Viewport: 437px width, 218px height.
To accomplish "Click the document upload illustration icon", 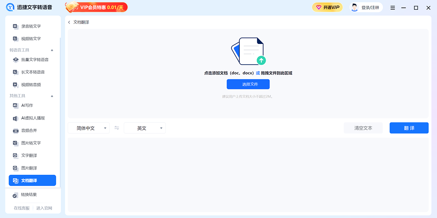I will pos(248,51).
